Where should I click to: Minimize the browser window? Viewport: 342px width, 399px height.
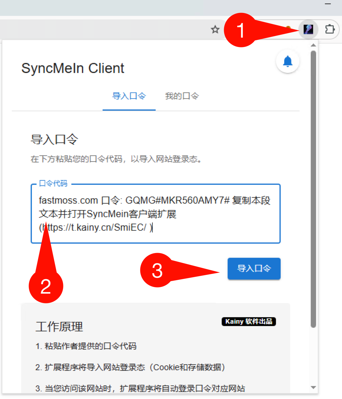[328, 4]
